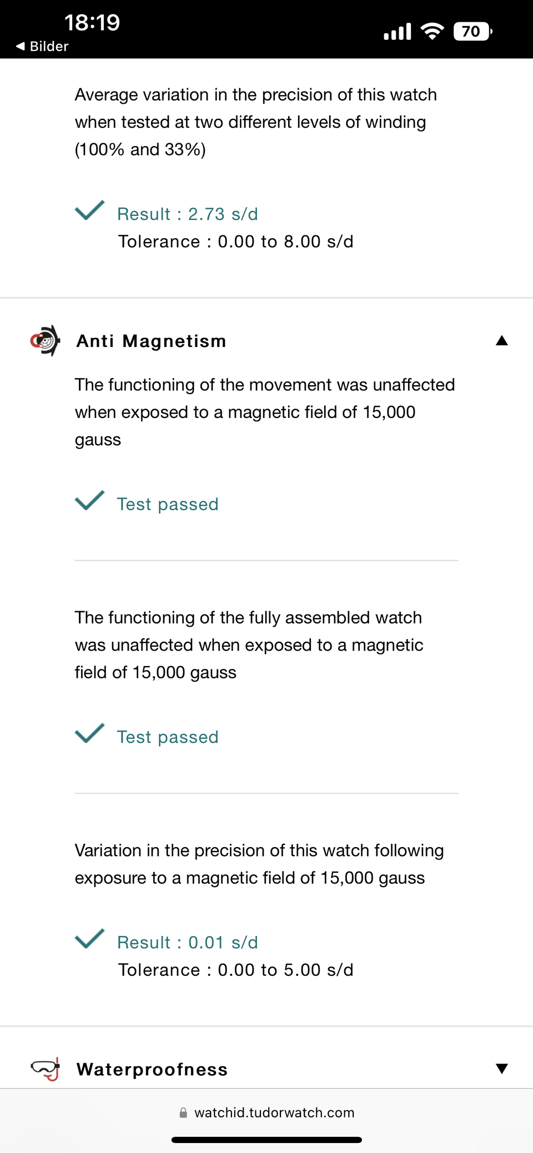
Task: Tap the lock icon beside the URL
Action: (183, 1112)
